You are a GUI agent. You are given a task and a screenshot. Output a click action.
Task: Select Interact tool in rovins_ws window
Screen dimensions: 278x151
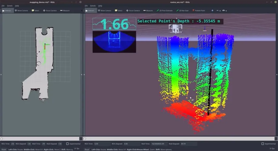click(x=91, y=10)
